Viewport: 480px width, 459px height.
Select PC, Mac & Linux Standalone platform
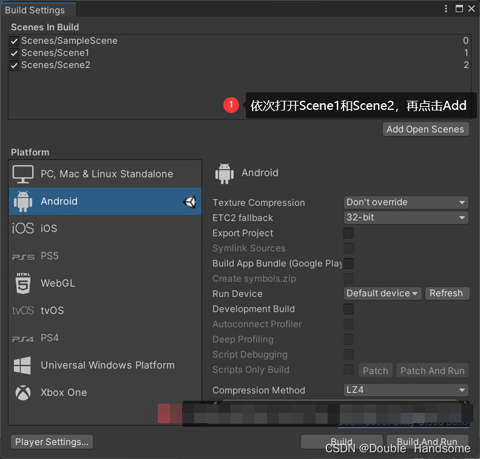point(105,174)
